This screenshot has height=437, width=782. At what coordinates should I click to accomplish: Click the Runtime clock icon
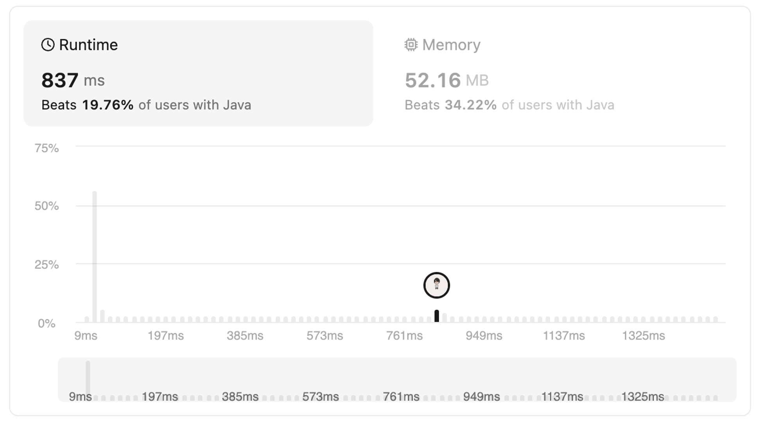(x=48, y=45)
